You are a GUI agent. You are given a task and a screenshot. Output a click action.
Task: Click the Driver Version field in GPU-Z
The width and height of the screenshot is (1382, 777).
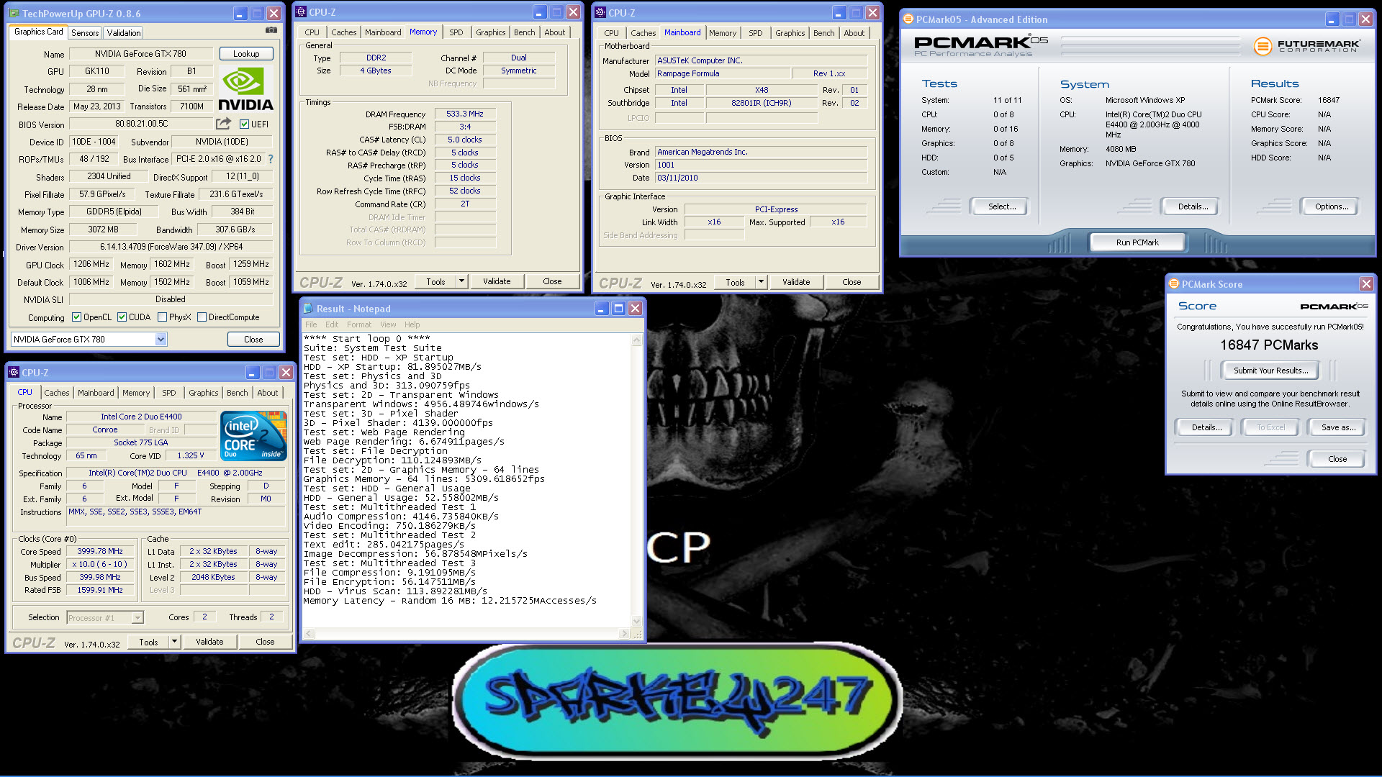171,247
